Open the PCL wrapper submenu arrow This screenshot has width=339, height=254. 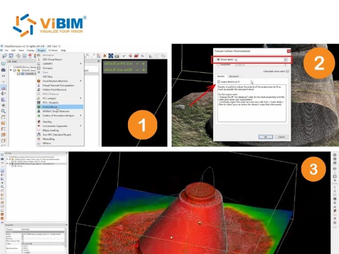[81, 98]
